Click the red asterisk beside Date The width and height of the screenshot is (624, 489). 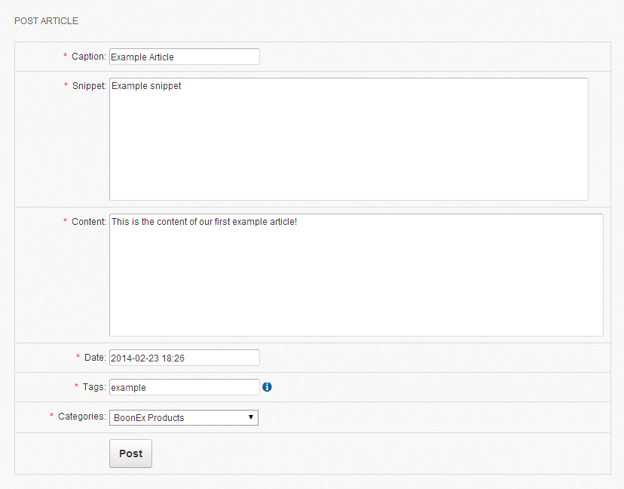[78, 357]
